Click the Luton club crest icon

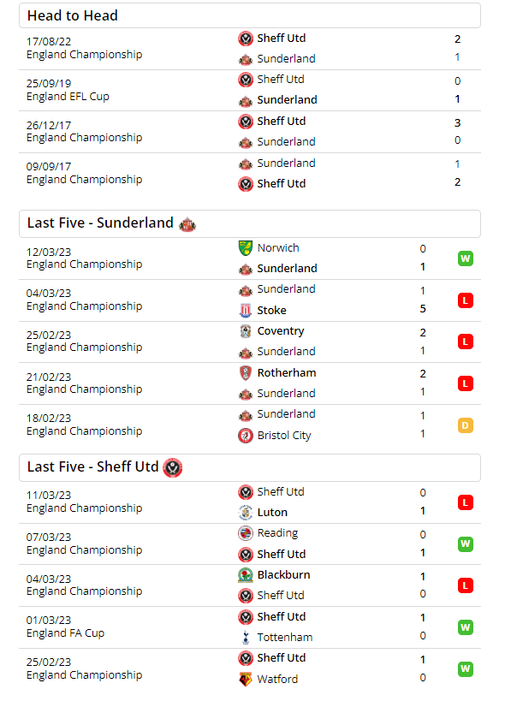pos(246,513)
